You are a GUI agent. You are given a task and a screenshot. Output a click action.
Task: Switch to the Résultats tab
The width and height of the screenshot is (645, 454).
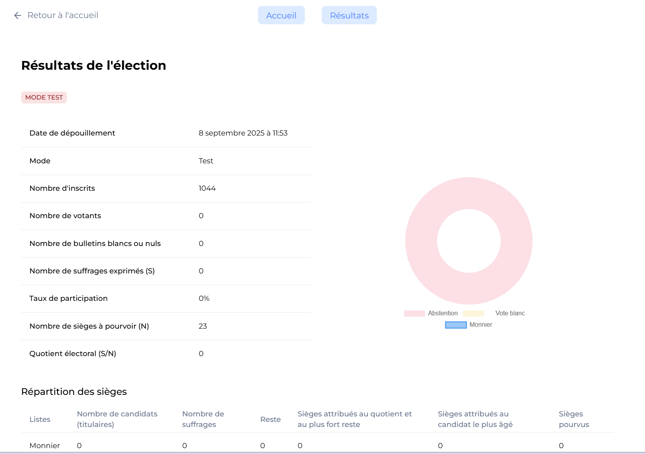click(349, 15)
